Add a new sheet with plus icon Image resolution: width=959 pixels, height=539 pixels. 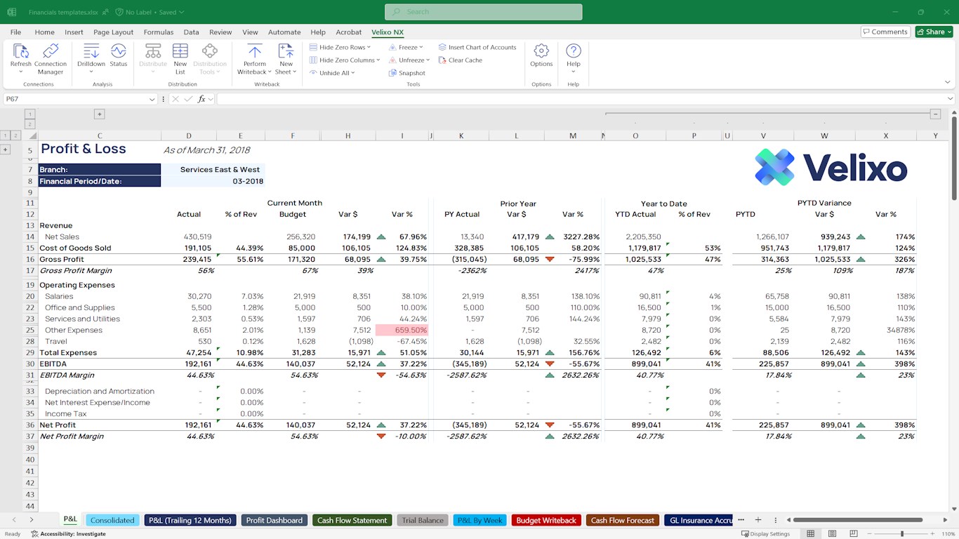[758, 520]
